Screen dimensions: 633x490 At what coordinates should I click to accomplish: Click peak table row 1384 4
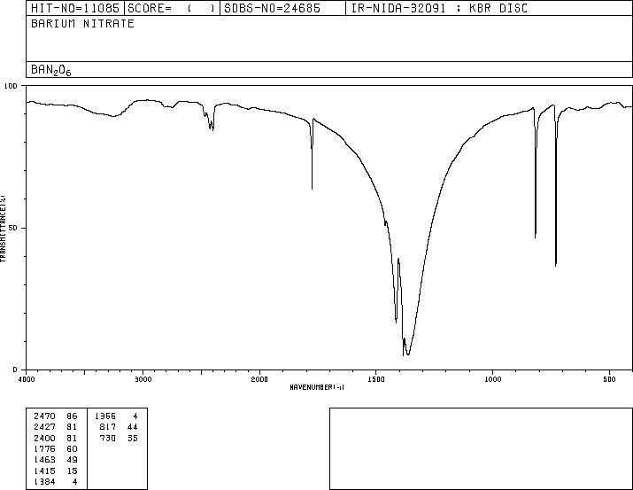coord(56,482)
